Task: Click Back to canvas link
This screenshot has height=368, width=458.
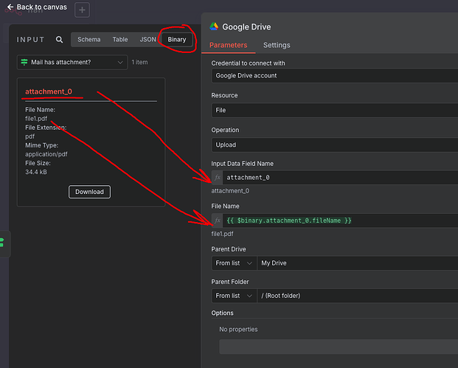Action: coord(42,7)
